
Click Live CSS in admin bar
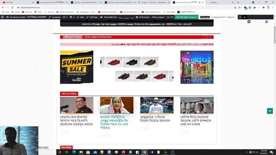[170, 17]
